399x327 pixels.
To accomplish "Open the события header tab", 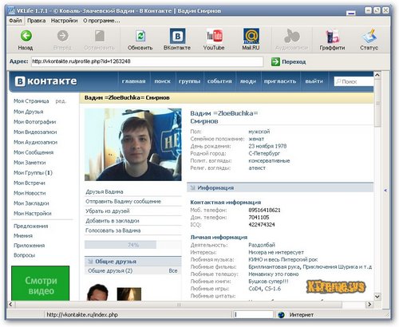I will click(x=219, y=81).
